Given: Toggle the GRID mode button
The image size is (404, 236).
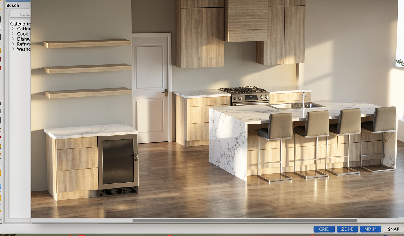Looking at the screenshot, I should pos(324,229).
